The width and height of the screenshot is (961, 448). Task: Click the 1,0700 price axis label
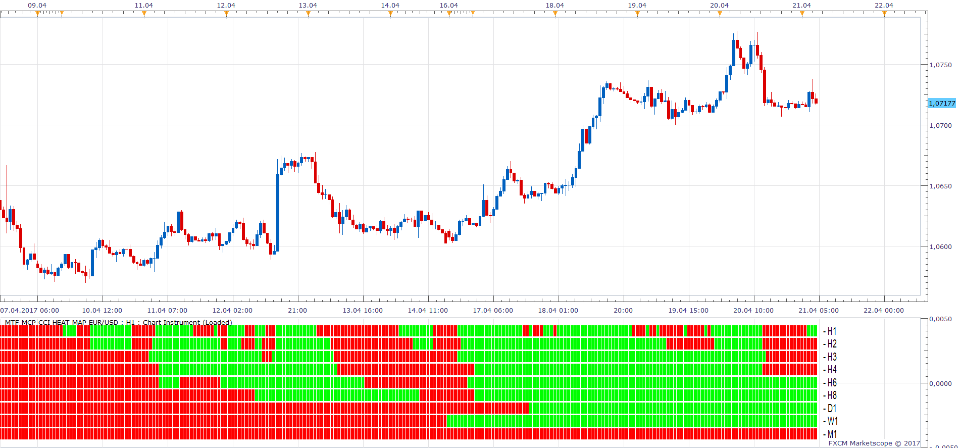941,125
